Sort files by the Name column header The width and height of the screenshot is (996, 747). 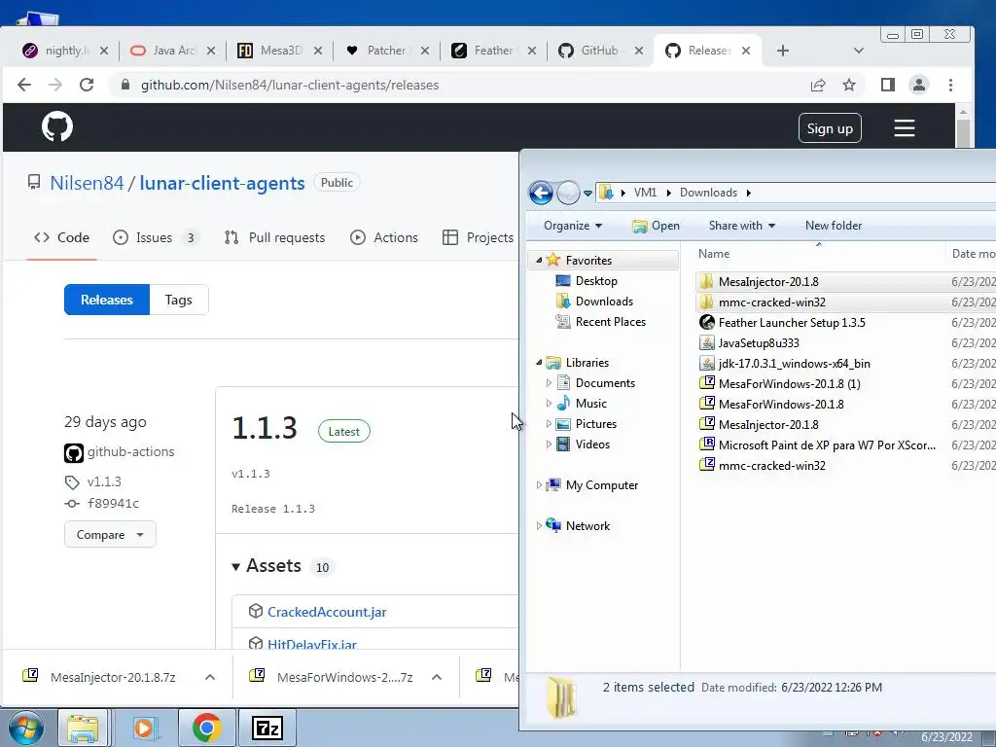click(713, 254)
